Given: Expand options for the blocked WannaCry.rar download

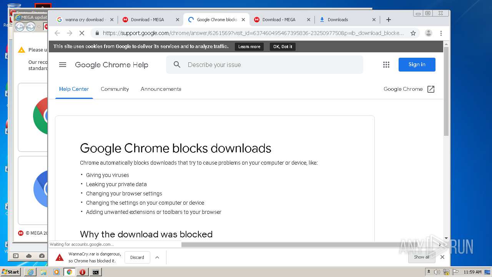Looking at the screenshot, I should point(157,257).
